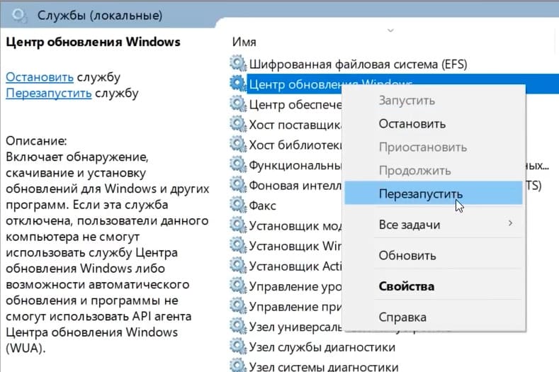Click gear icon beside Узел системы диагностики
Screen dimensions: 559x372
[238, 366]
